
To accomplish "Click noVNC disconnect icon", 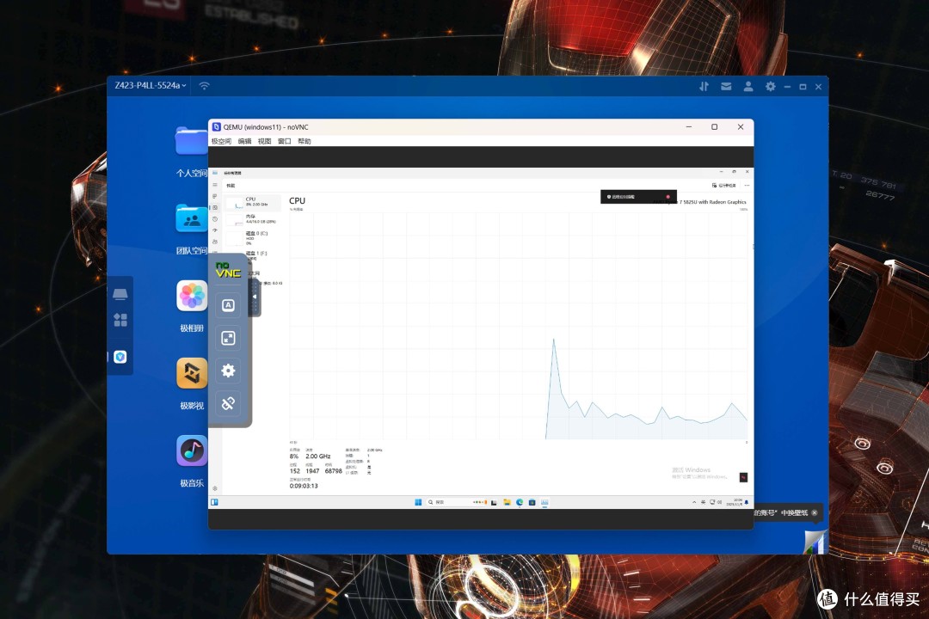I will [228, 403].
